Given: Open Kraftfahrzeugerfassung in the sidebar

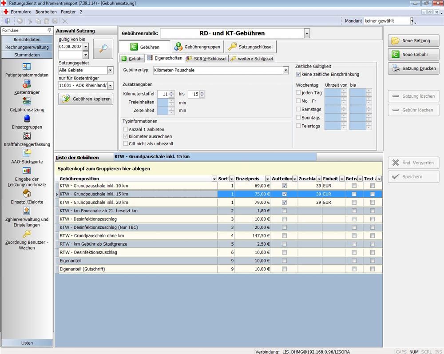Looking at the screenshot, I should (x=27, y=136).
